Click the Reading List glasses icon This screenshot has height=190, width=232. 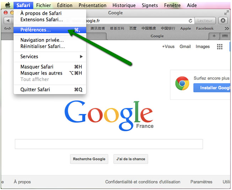[x=7, y=28]
